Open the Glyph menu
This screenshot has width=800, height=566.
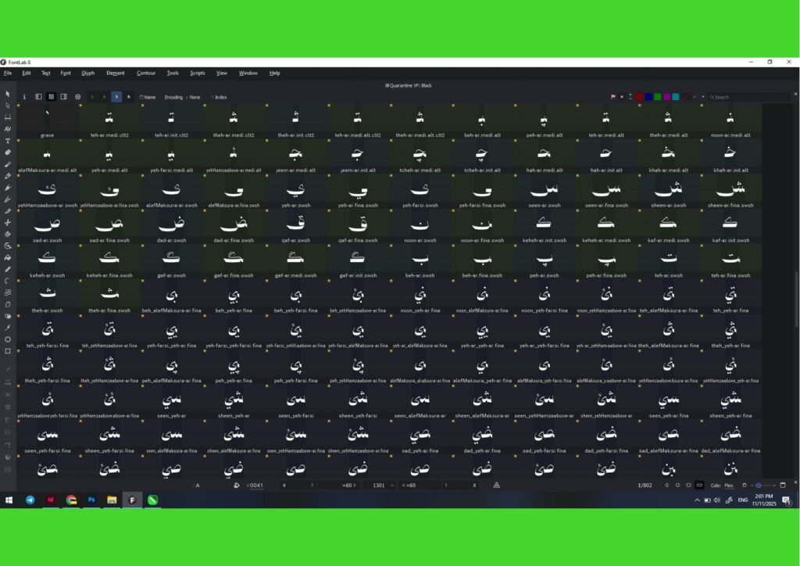tap(87, 73)
